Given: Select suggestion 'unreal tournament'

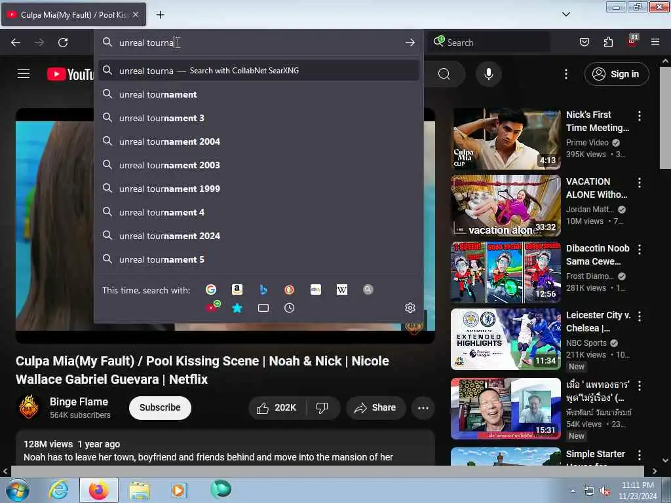Looking at the screenshot, I should click(259, 94).
